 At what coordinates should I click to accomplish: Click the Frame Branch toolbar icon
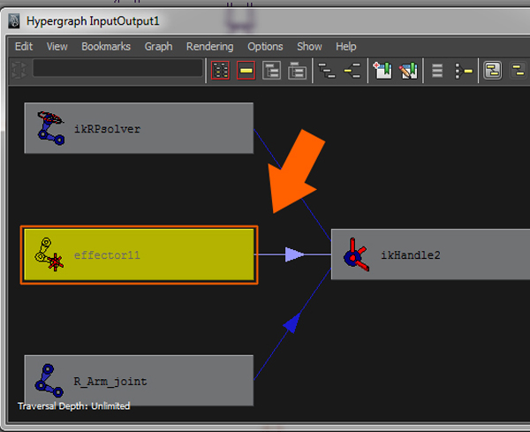coord(297,71)
